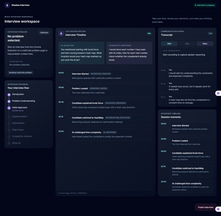Viewport: 221px width, 216px height.
Task: Select 03:40 timestamp in Interview Timeline
Action: [x=61, y=131]
